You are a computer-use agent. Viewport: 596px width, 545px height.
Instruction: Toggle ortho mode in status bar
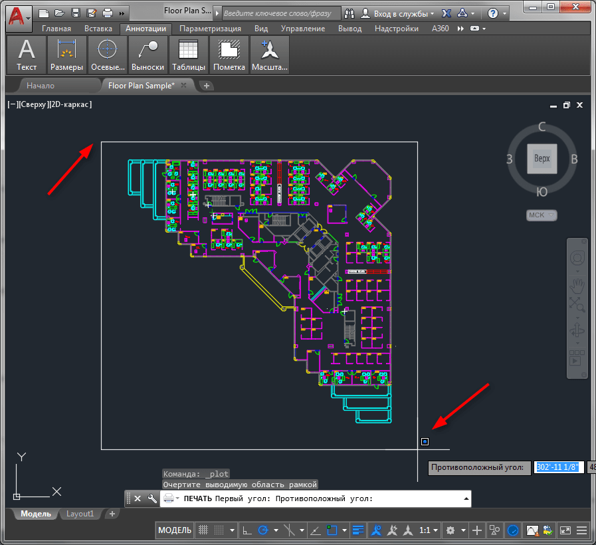pyautogui.click(x=247, y=530)
